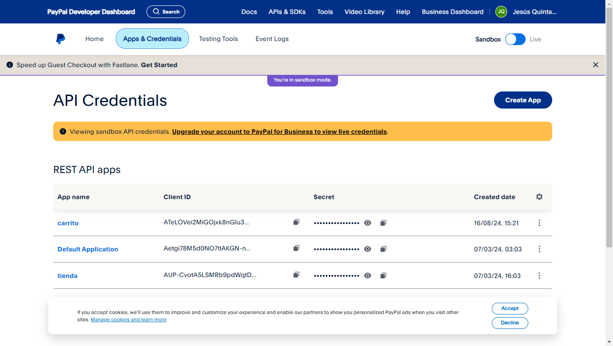Viewport: 613px width, 346px height.
Task: Reveal the tienda secret
Action: coord(368,276)
